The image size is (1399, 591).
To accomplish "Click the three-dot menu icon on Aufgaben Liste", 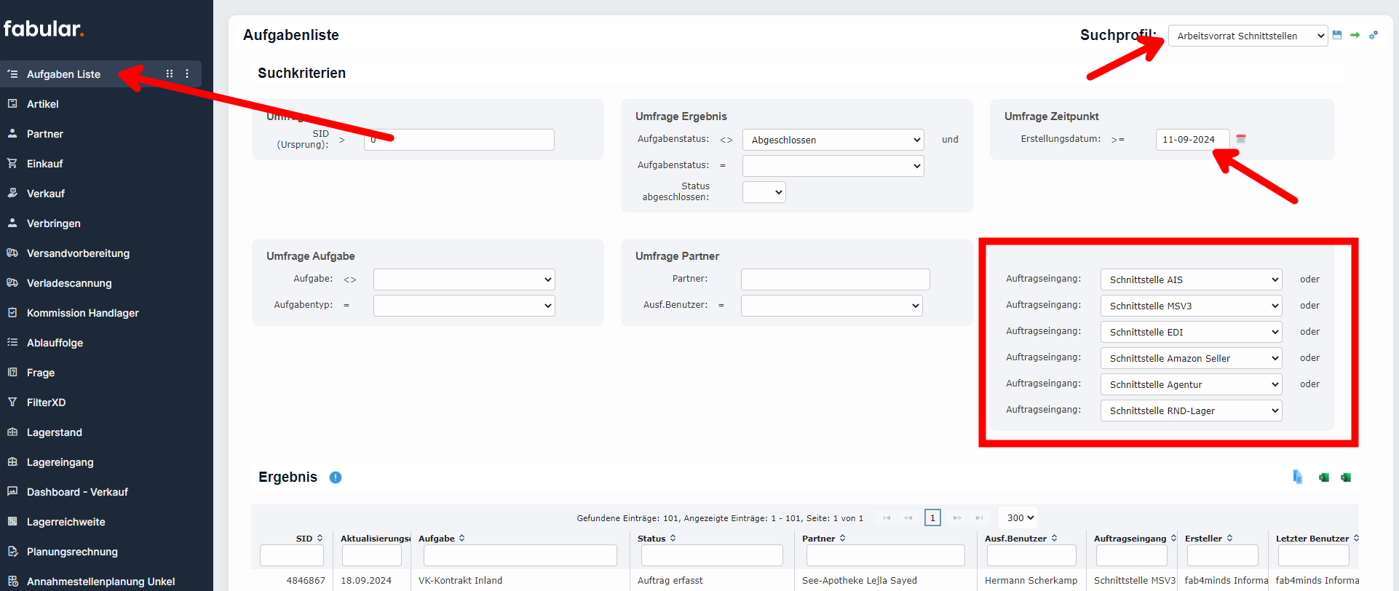I will [x=187, y=74].
